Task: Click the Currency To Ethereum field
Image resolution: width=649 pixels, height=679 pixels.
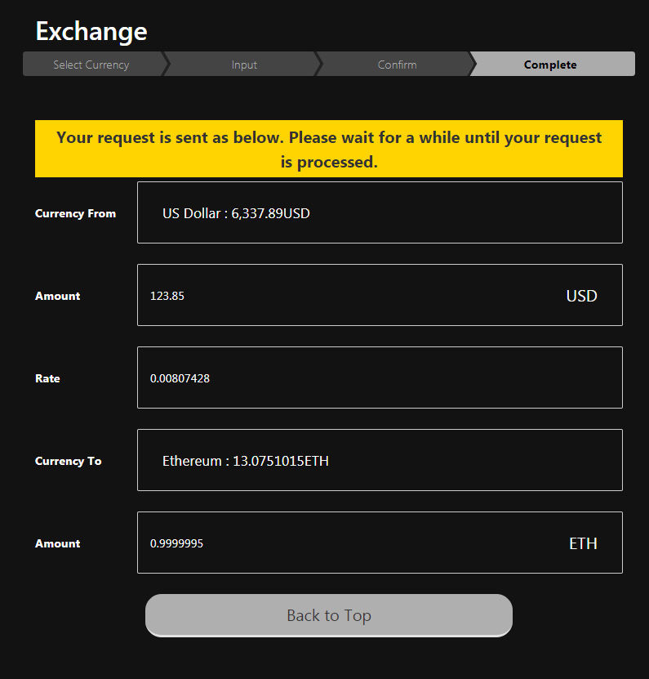Action: click(380, 460)
